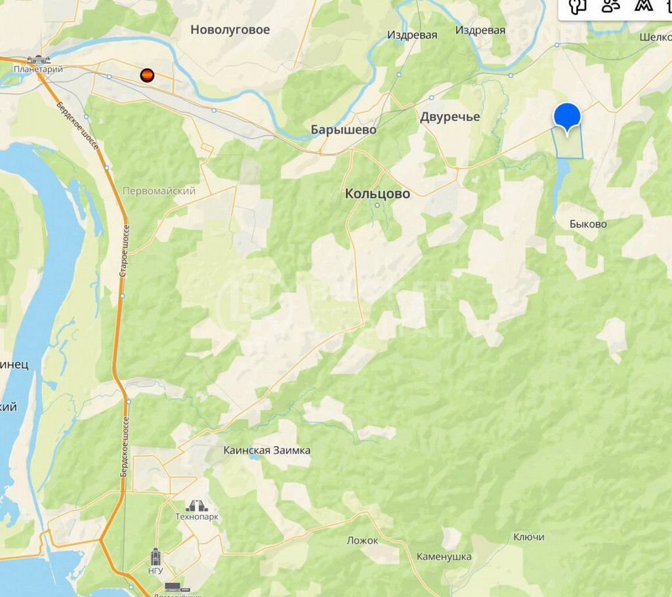This screenshot has height=597, width=672.
Task: Select the Планетарий landmark icon
Action: (x=38, y=60)
